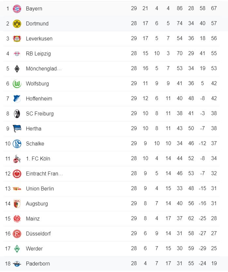Open the Union Berlin team link

[40, 189]
